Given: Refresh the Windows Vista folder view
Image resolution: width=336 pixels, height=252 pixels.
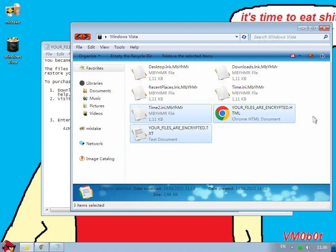Looking at the screenshot, I should [244, 37].
